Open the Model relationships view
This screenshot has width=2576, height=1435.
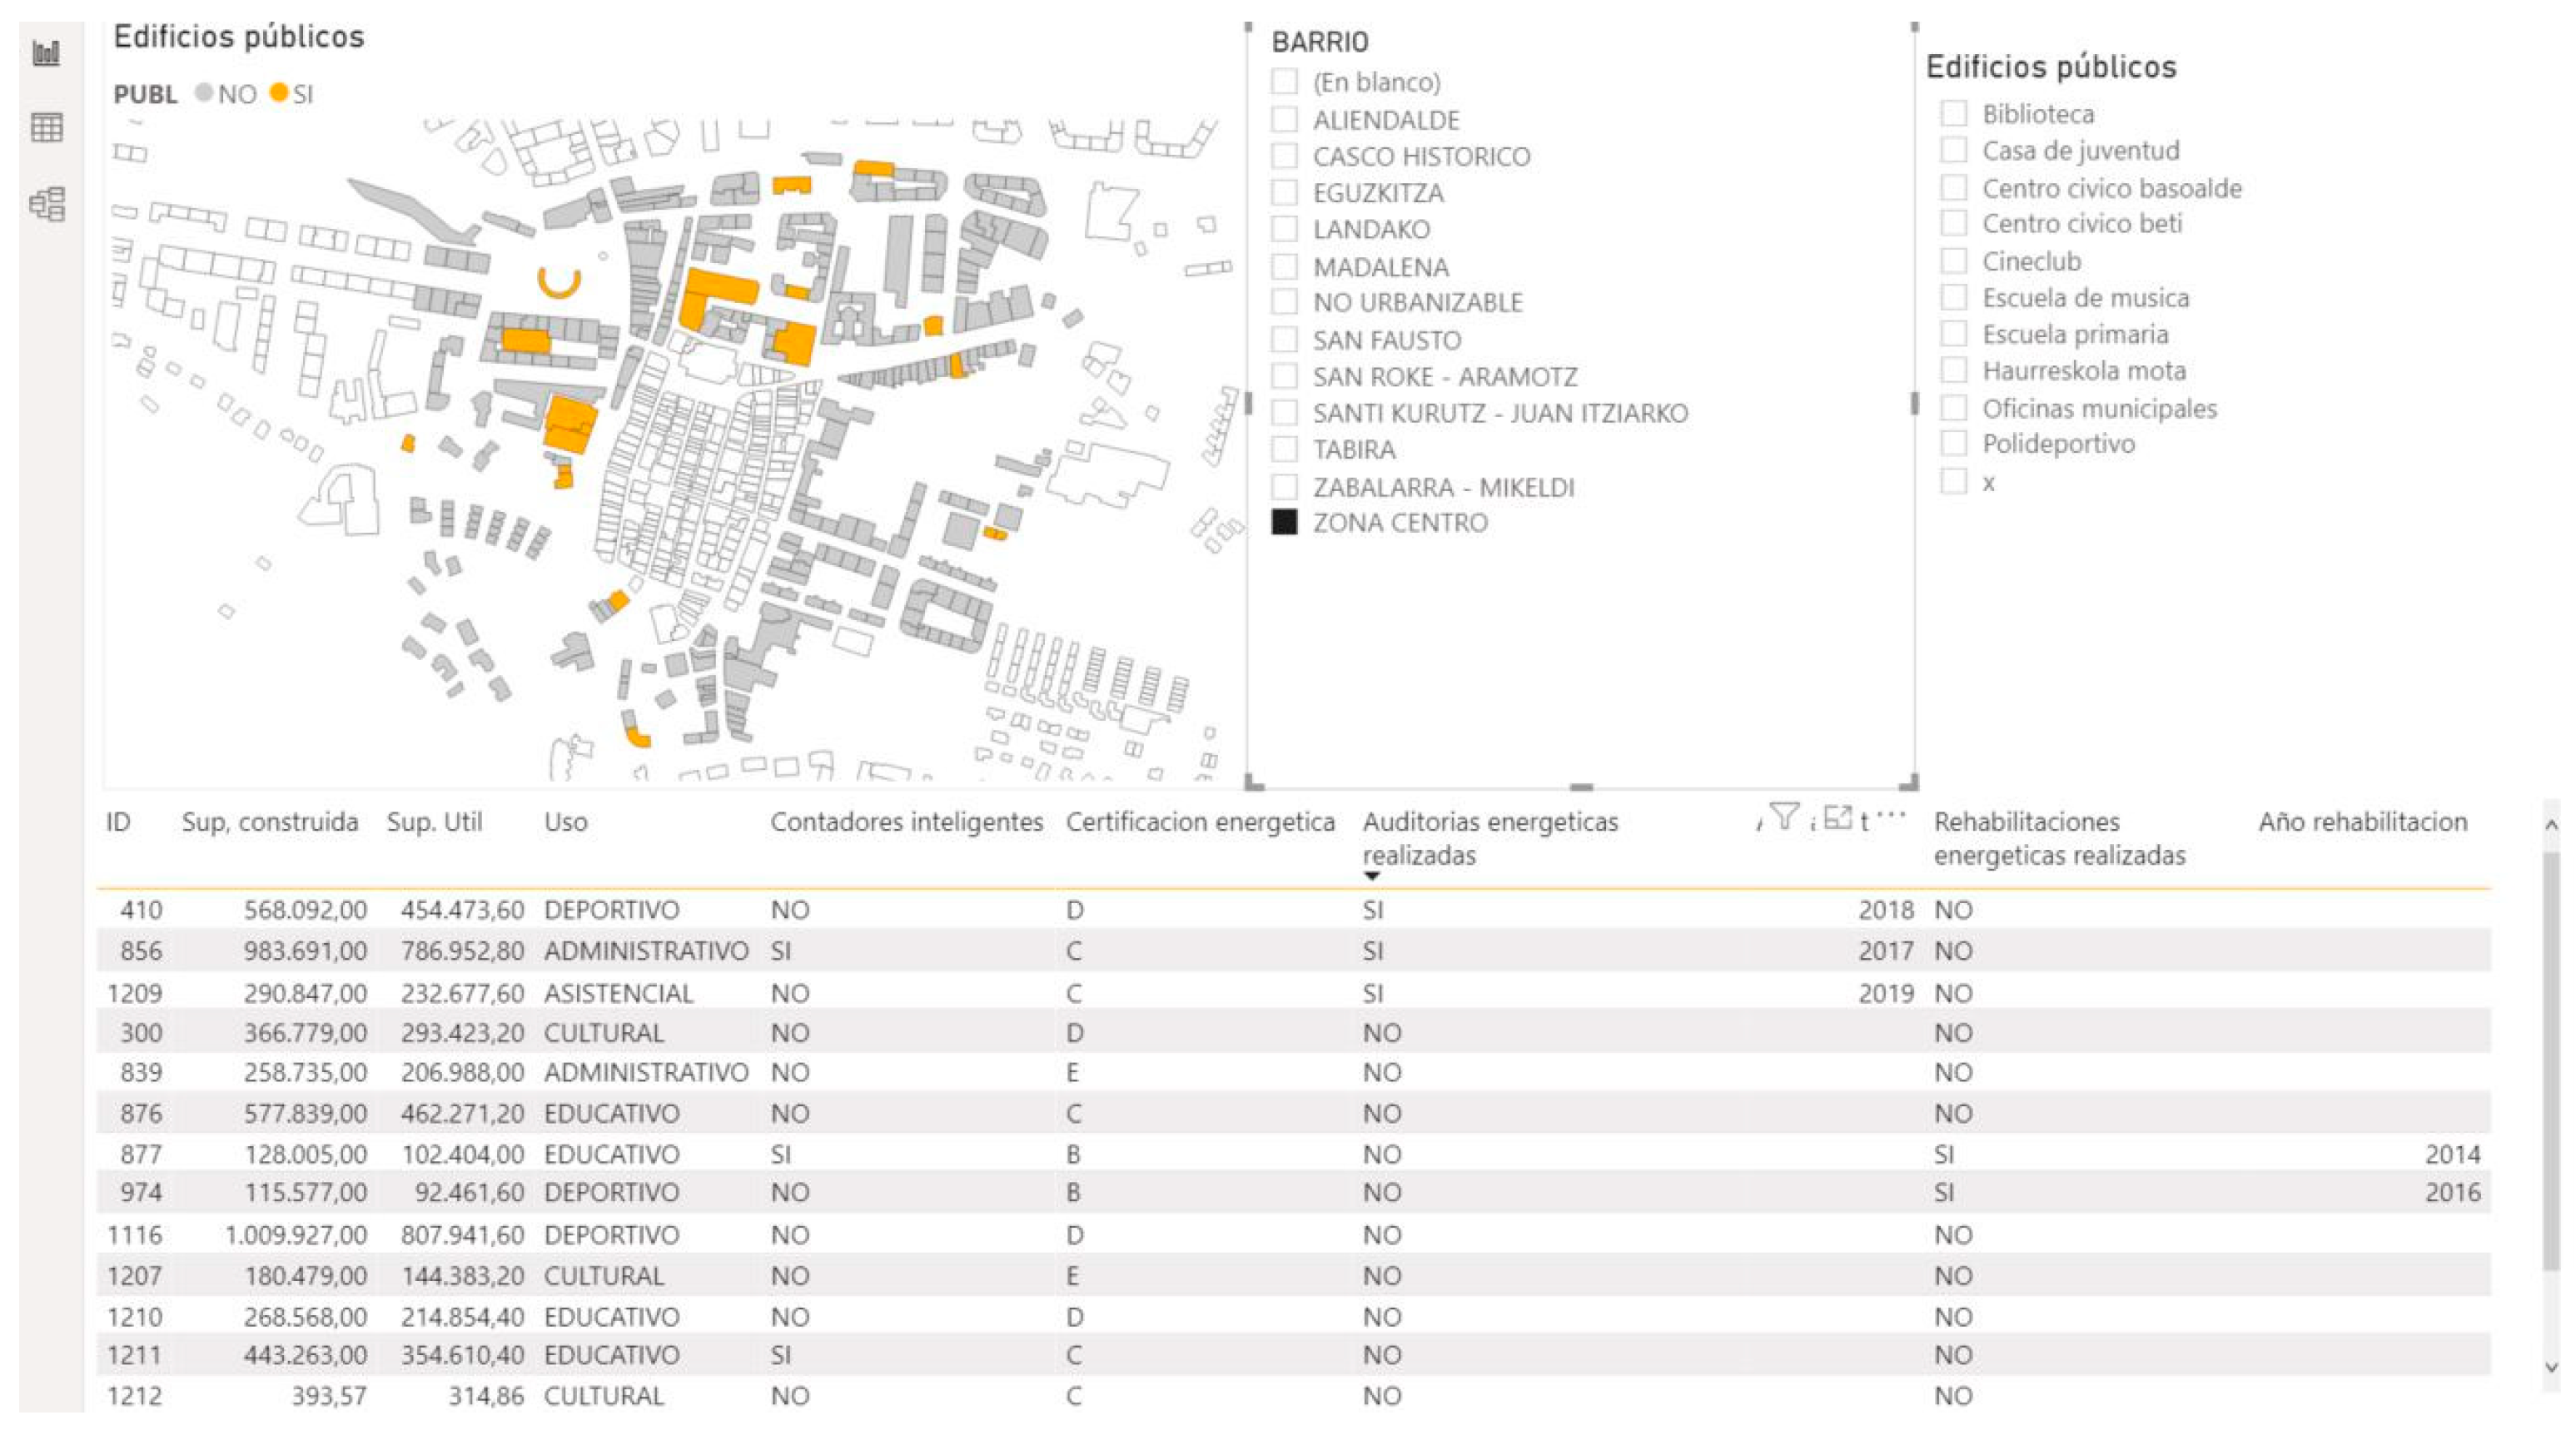click(46, 204)
